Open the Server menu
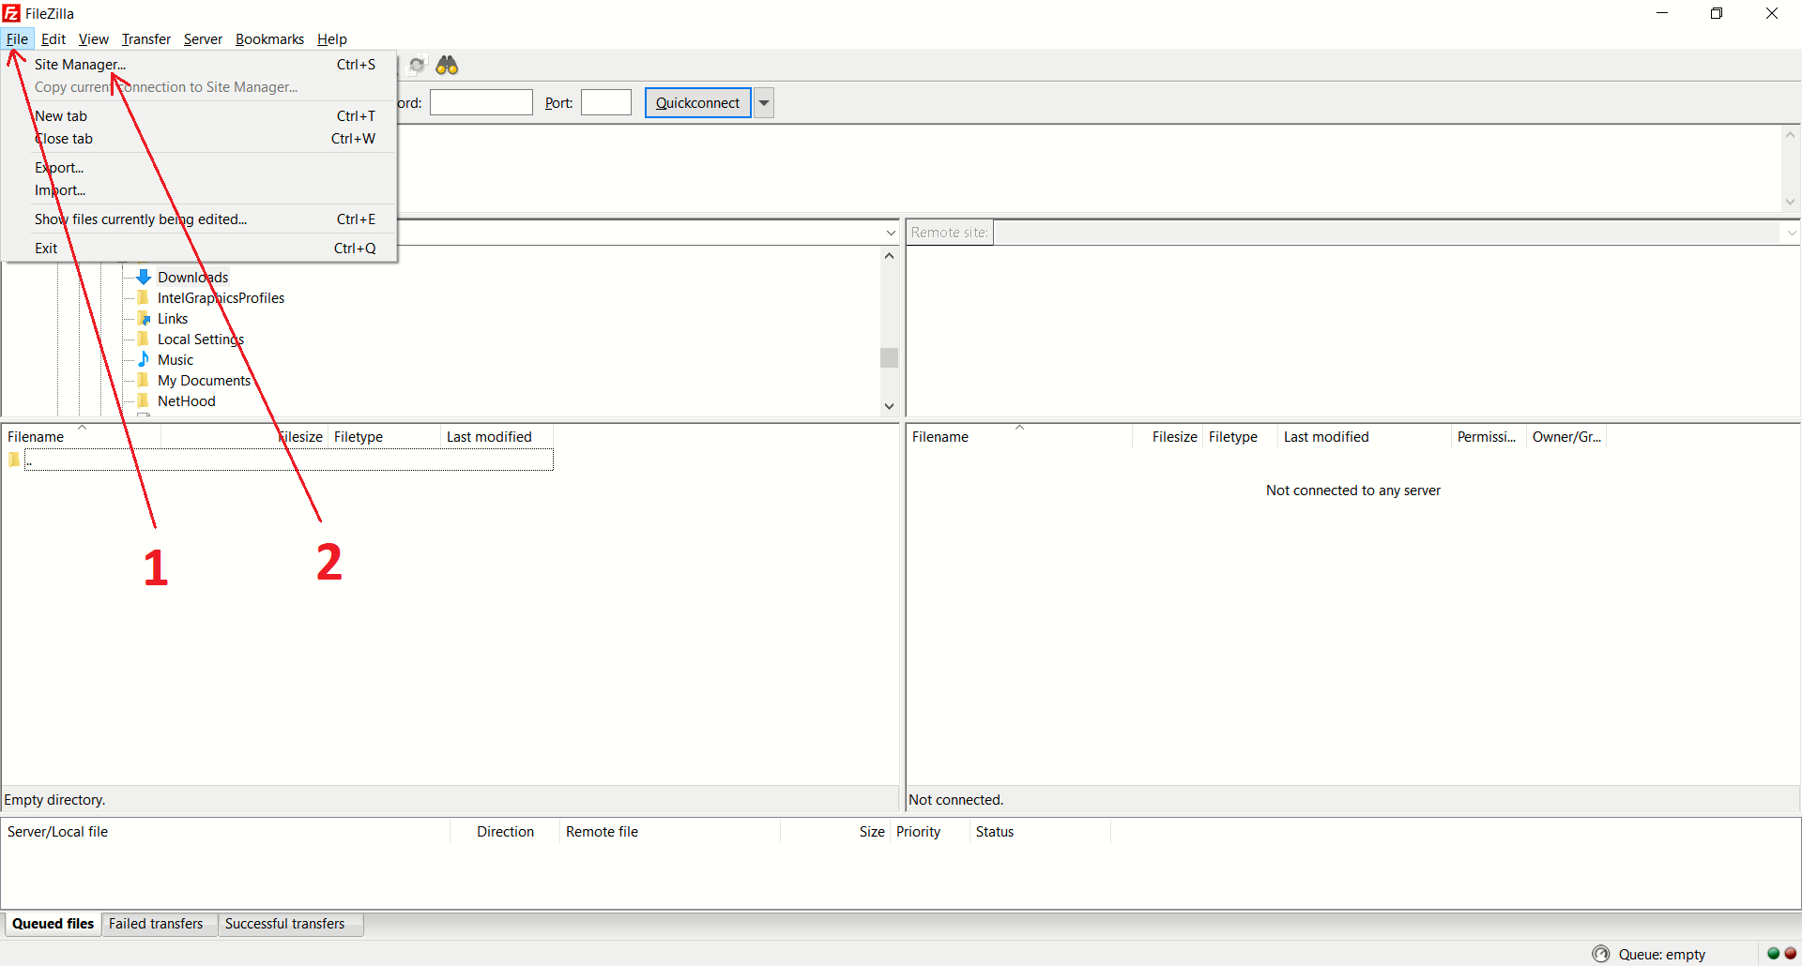The image size is (1802, 966). click(x=203, y=39)
